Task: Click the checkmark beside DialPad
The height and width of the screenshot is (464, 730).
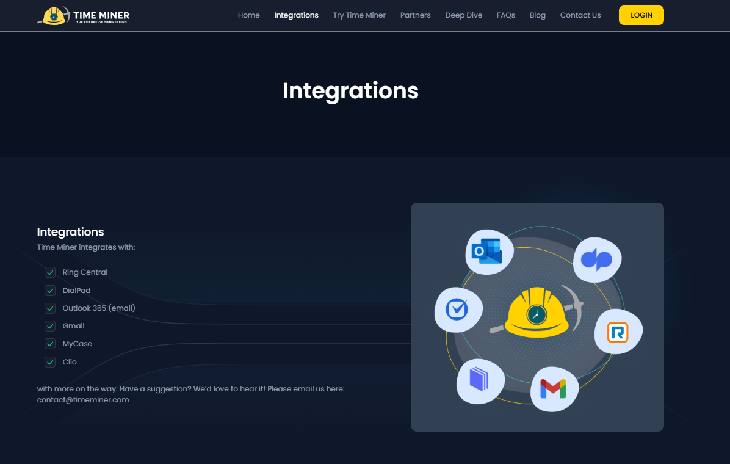Action: coord(50,291)
